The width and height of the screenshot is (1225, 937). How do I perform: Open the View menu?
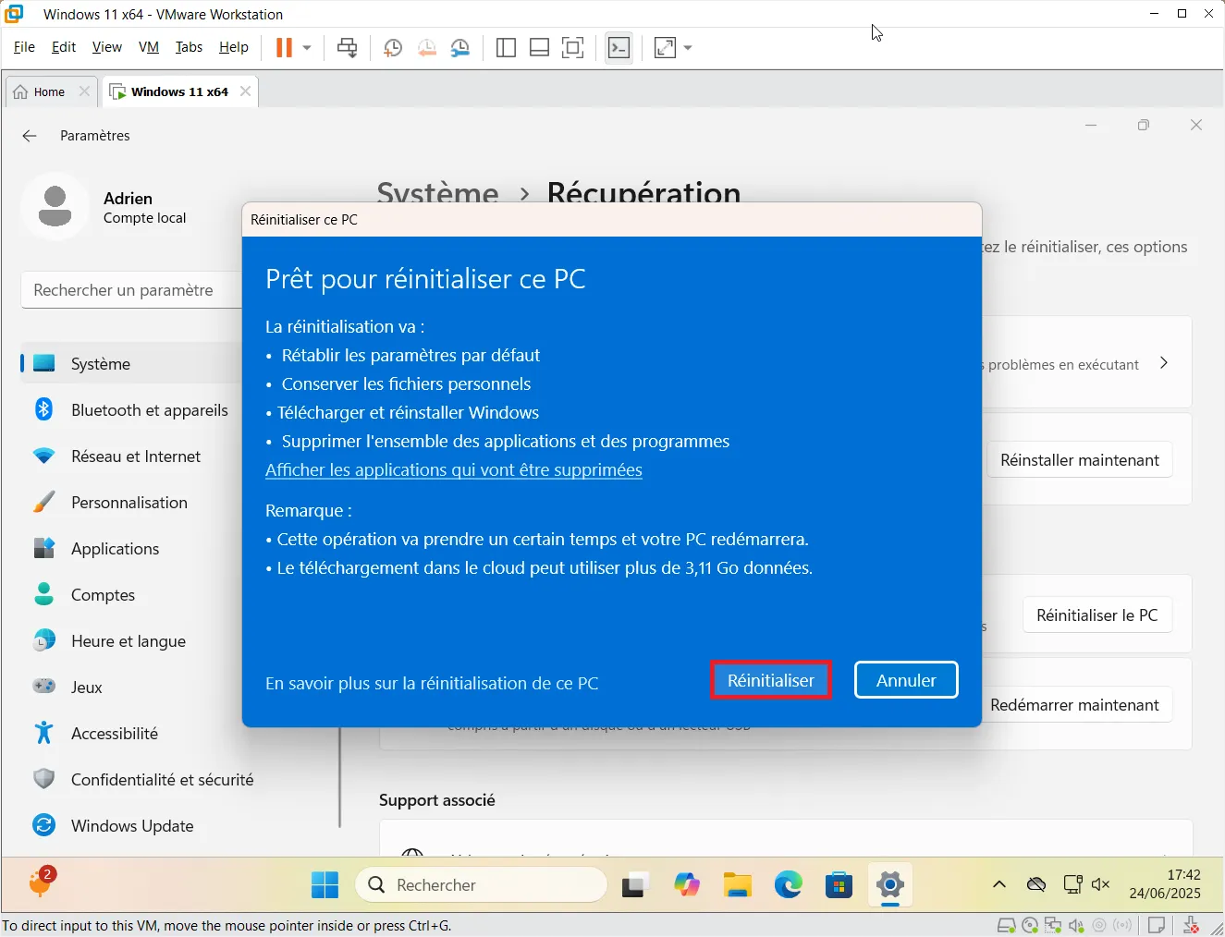point(107,47)
